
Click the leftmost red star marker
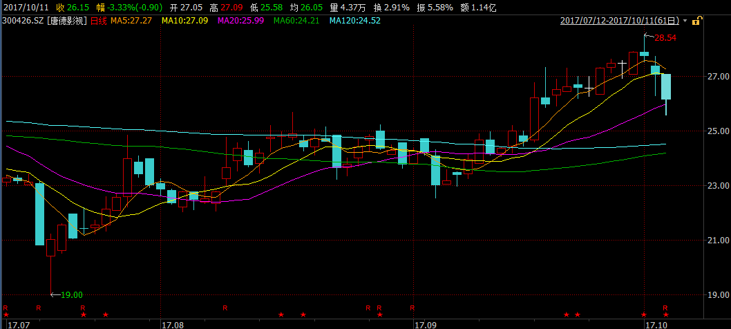coord(6,315)
